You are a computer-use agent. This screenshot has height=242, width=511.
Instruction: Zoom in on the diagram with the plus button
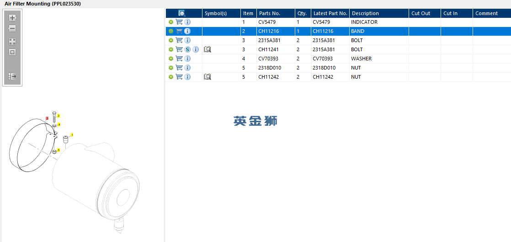click(12, 17)
